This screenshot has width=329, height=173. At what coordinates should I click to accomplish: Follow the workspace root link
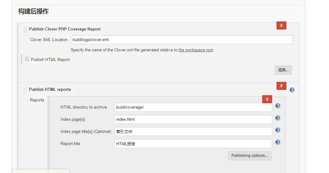point(195,50)
